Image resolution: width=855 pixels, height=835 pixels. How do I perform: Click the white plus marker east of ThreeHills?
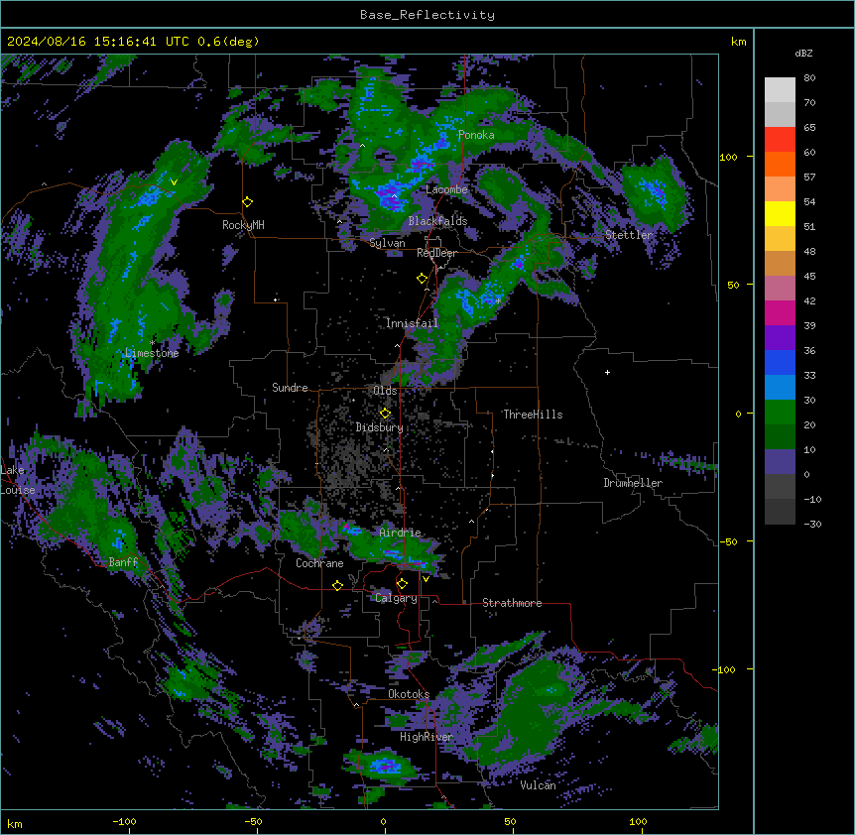pos(607,372)
